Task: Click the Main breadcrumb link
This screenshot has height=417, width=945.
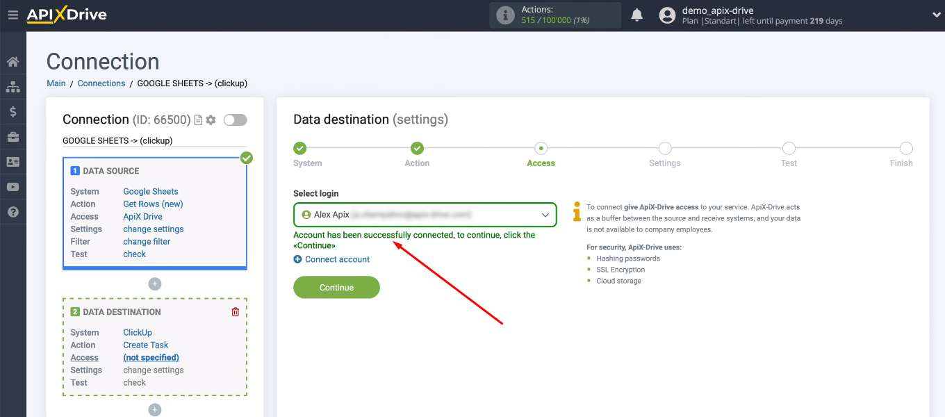Action: click(x=56, y=83)
